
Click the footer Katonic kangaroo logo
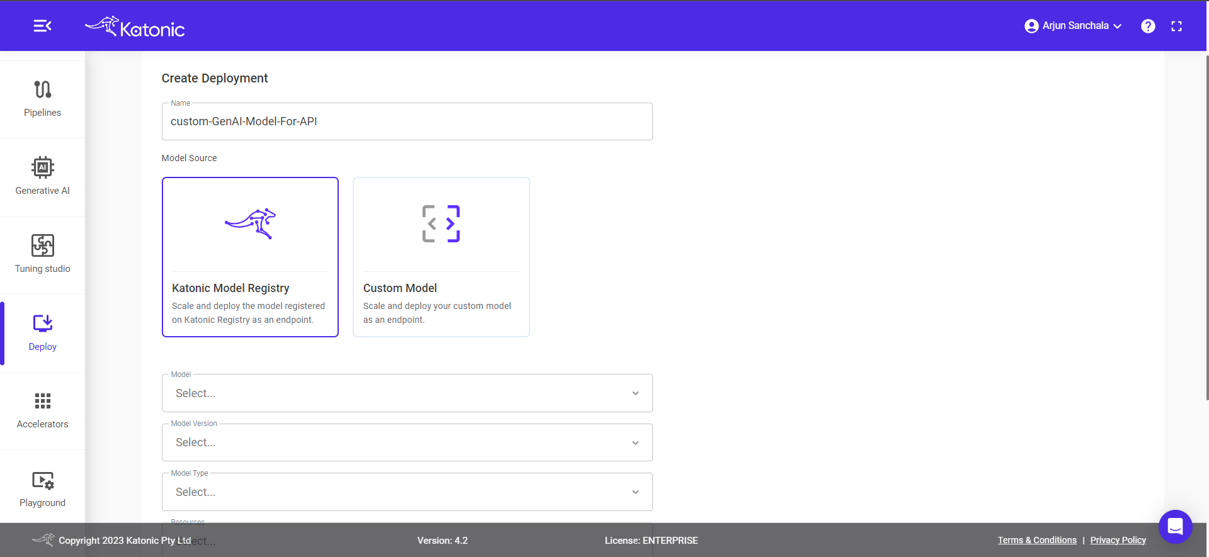(43, 539)
